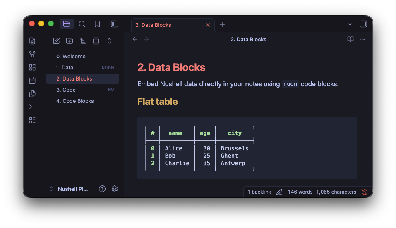Switch to reading view book icon
Viewport: 396px width, 228px height.
350,39
